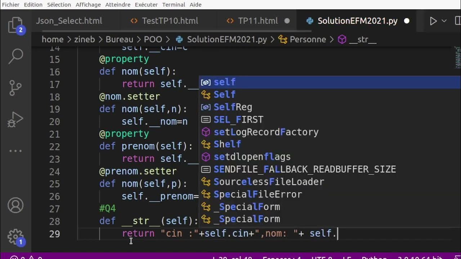Viewport: 461px width, 259px height.
Task: Open the Explorer view in activity bar
Action: click(x=15, y=25)
